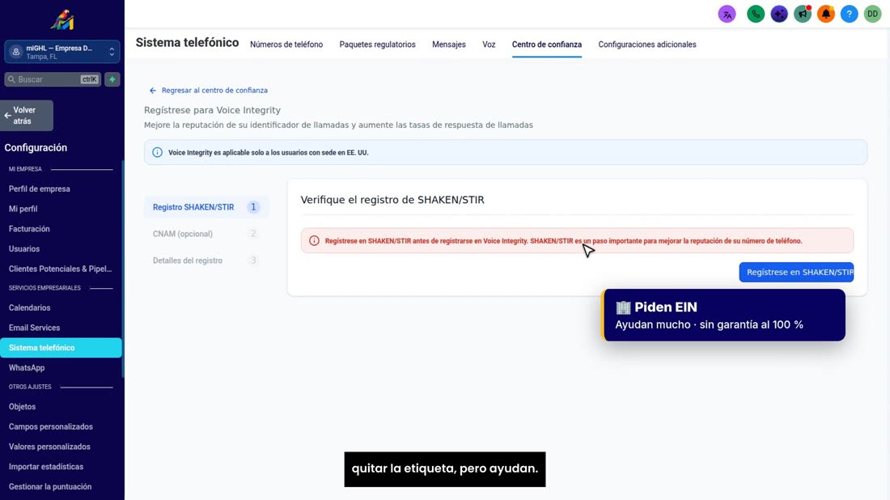Click the sidebar vertical scrollbar

[x=123, y=269]
